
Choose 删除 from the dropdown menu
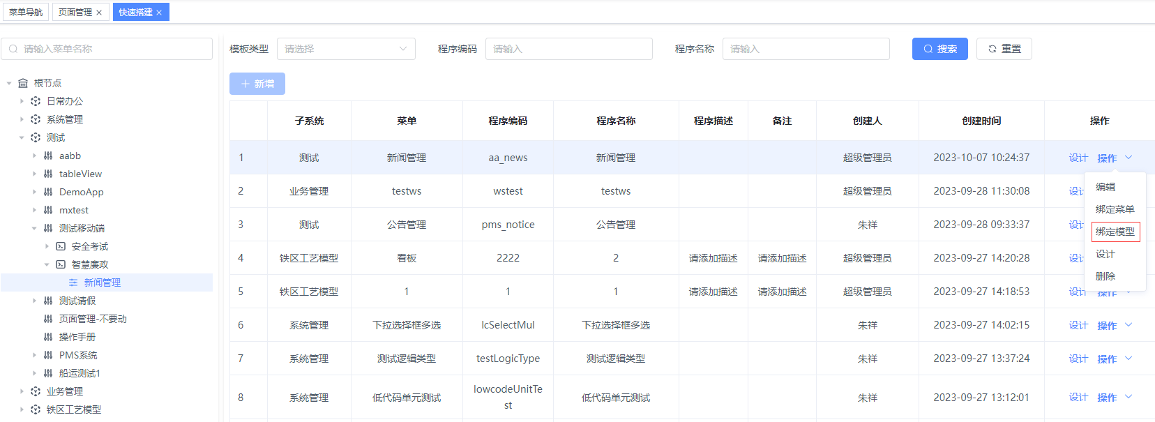click(x=1105, y=276)
